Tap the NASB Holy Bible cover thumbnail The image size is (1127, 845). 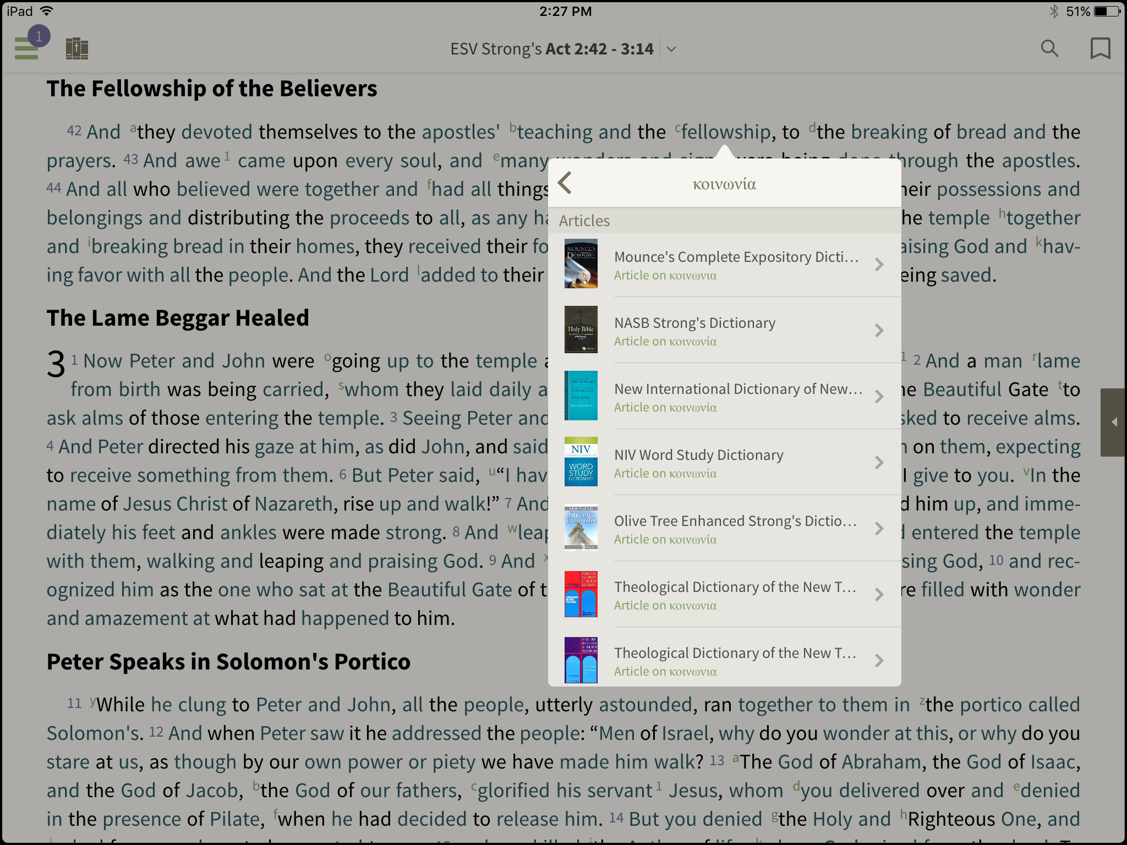(x=581, y=330)
